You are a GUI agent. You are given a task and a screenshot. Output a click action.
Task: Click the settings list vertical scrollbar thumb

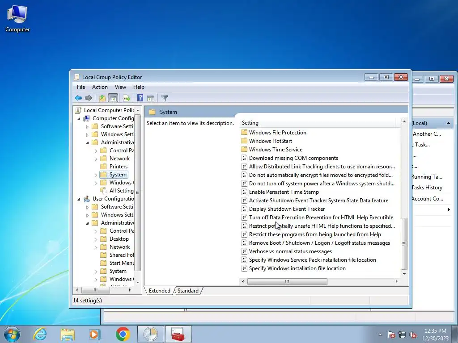tap(404, 244)
